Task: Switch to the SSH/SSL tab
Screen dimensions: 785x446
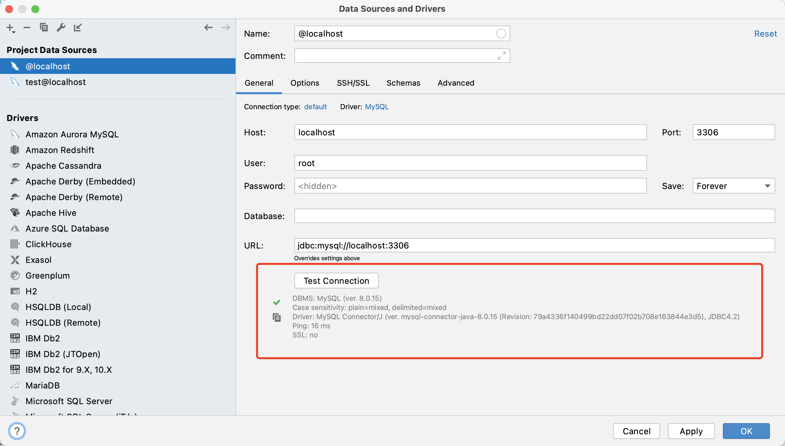Action: (x=353, y=83)
